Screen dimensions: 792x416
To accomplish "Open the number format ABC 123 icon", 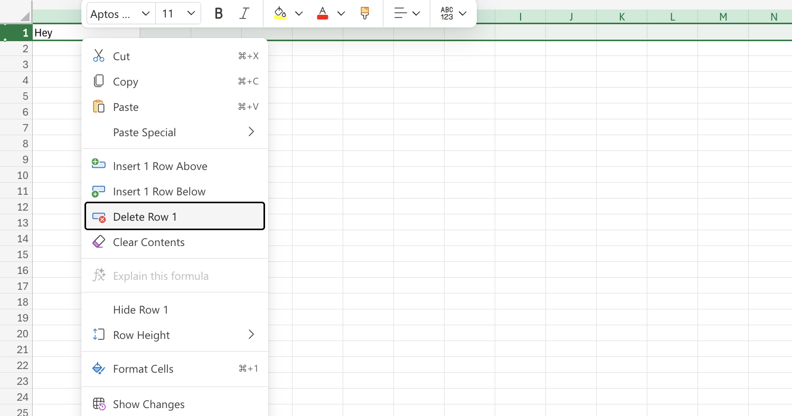I will [x=446, y=13].
